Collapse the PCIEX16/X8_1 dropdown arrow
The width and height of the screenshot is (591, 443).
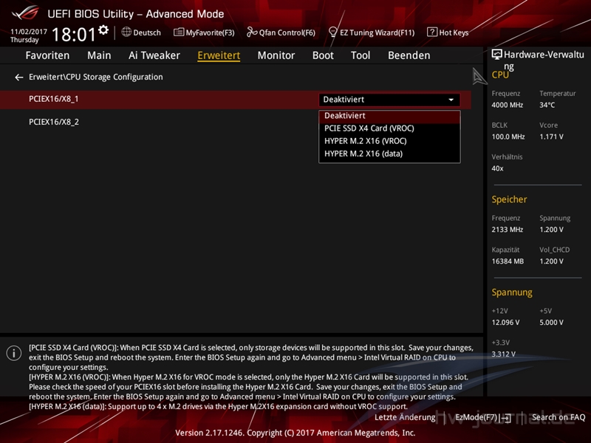(x=451, y=100)
